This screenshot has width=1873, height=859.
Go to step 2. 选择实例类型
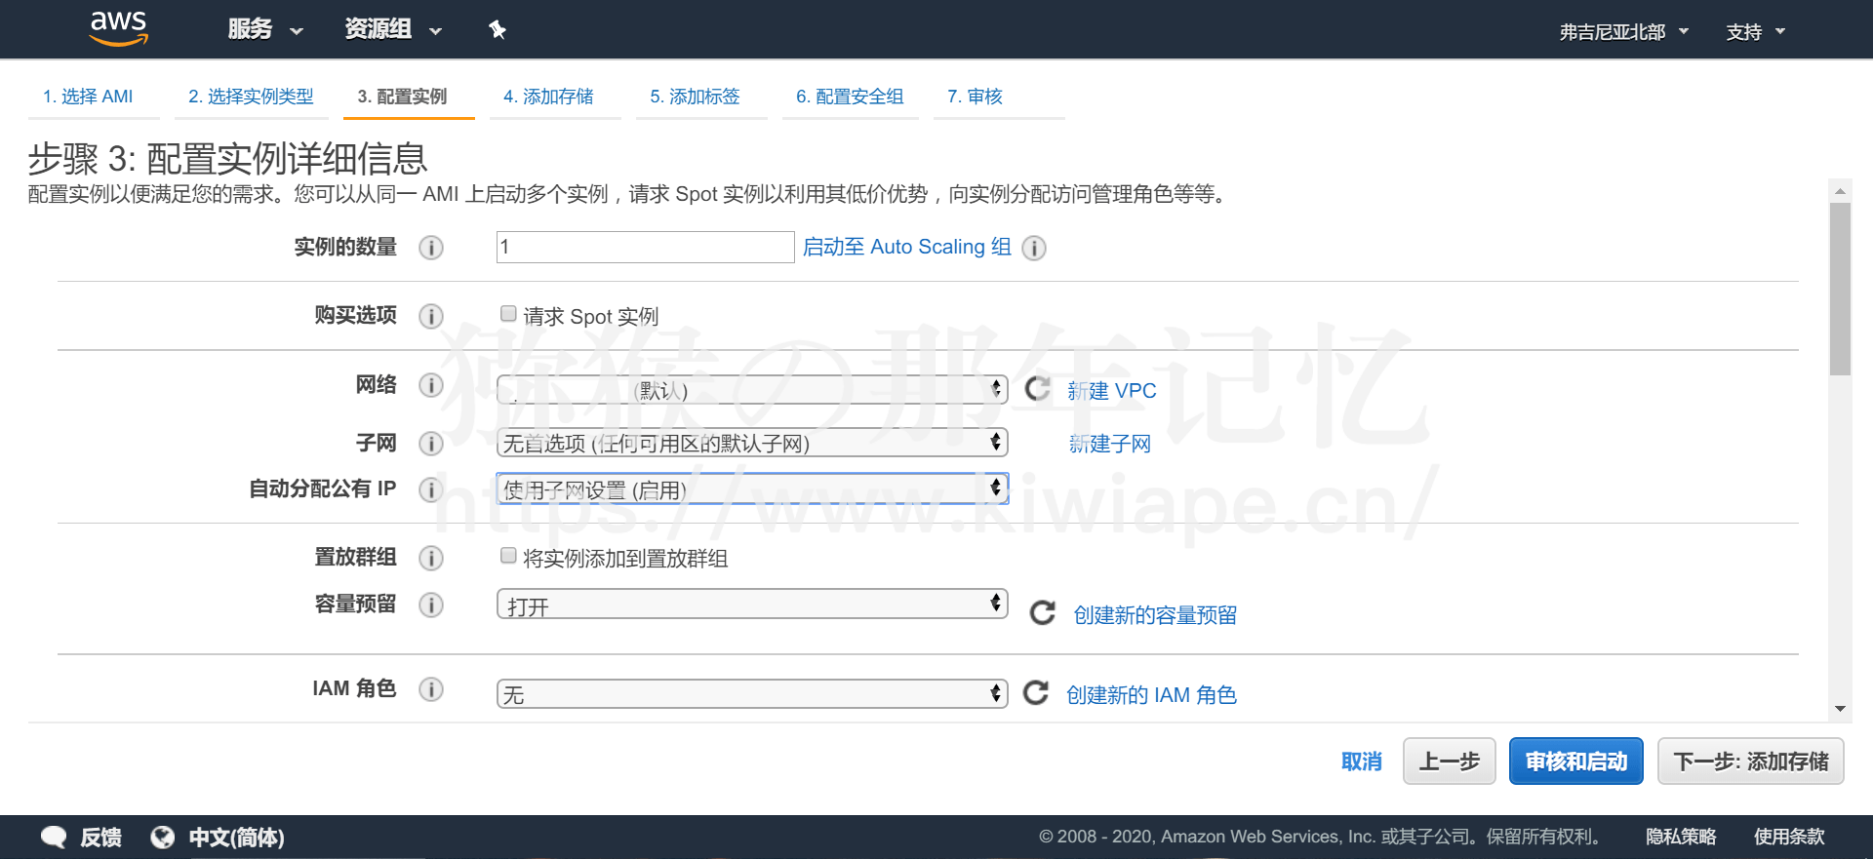[251, 97]
